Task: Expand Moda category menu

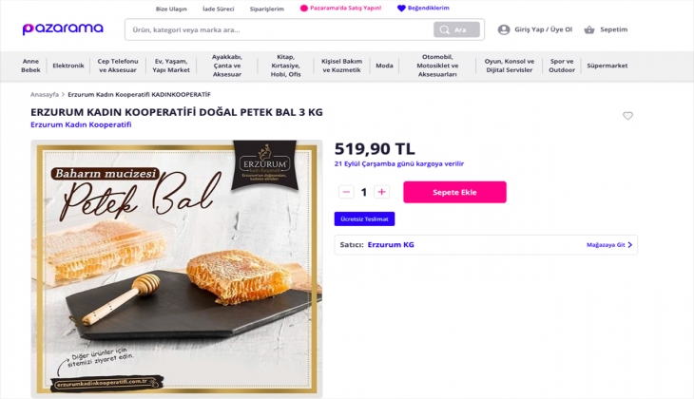Action: point(384,66)
